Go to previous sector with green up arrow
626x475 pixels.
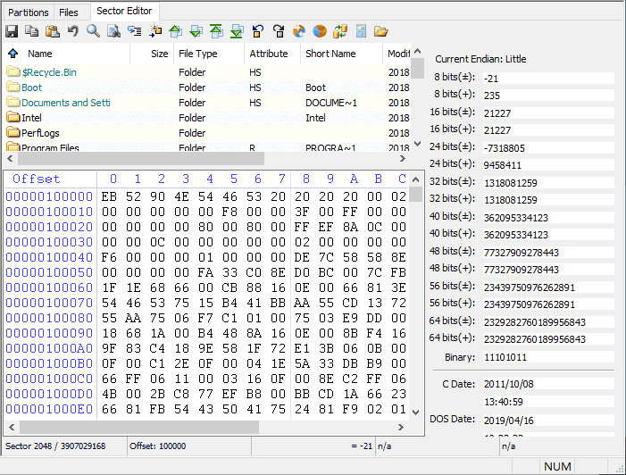click(176, 31)
